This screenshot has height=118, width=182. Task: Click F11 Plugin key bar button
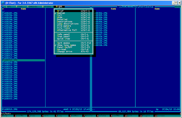click(x=146, y=116)
